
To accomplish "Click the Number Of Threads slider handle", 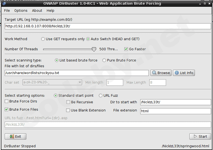I will (94, 49).
